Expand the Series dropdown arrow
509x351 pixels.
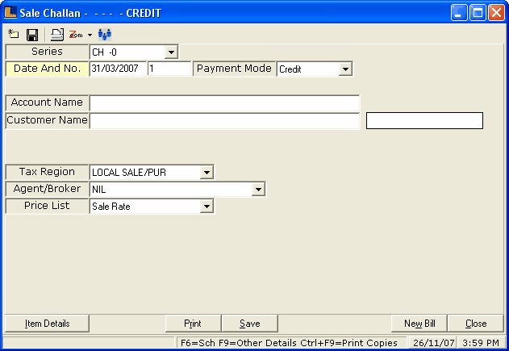[171, 52]
